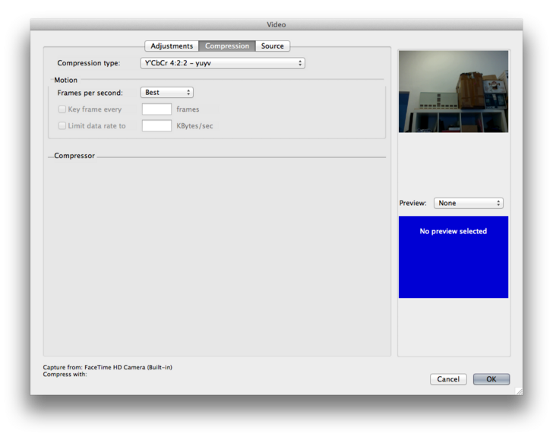
Task: Click the blue No preview selected area
Action: 453,257
